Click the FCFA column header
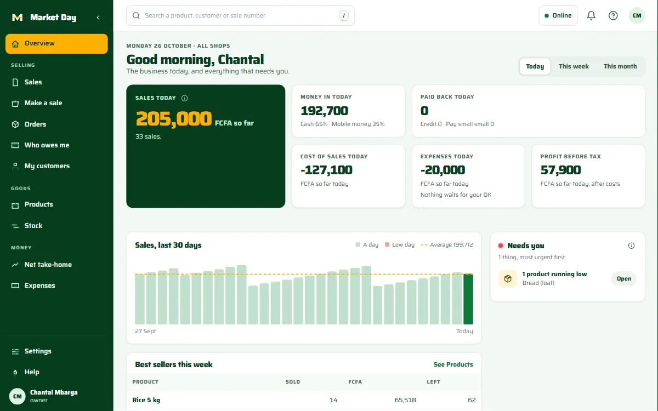The height and width of the screenshot is (411, 658). (x=355, y=382)
